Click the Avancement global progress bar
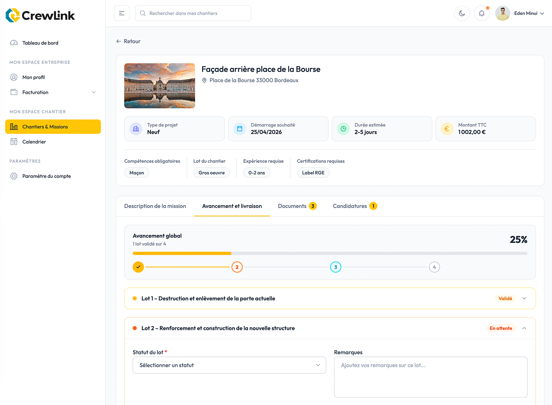Image resolution: width=552 pixels, height=405 pixels. point(330,253)
